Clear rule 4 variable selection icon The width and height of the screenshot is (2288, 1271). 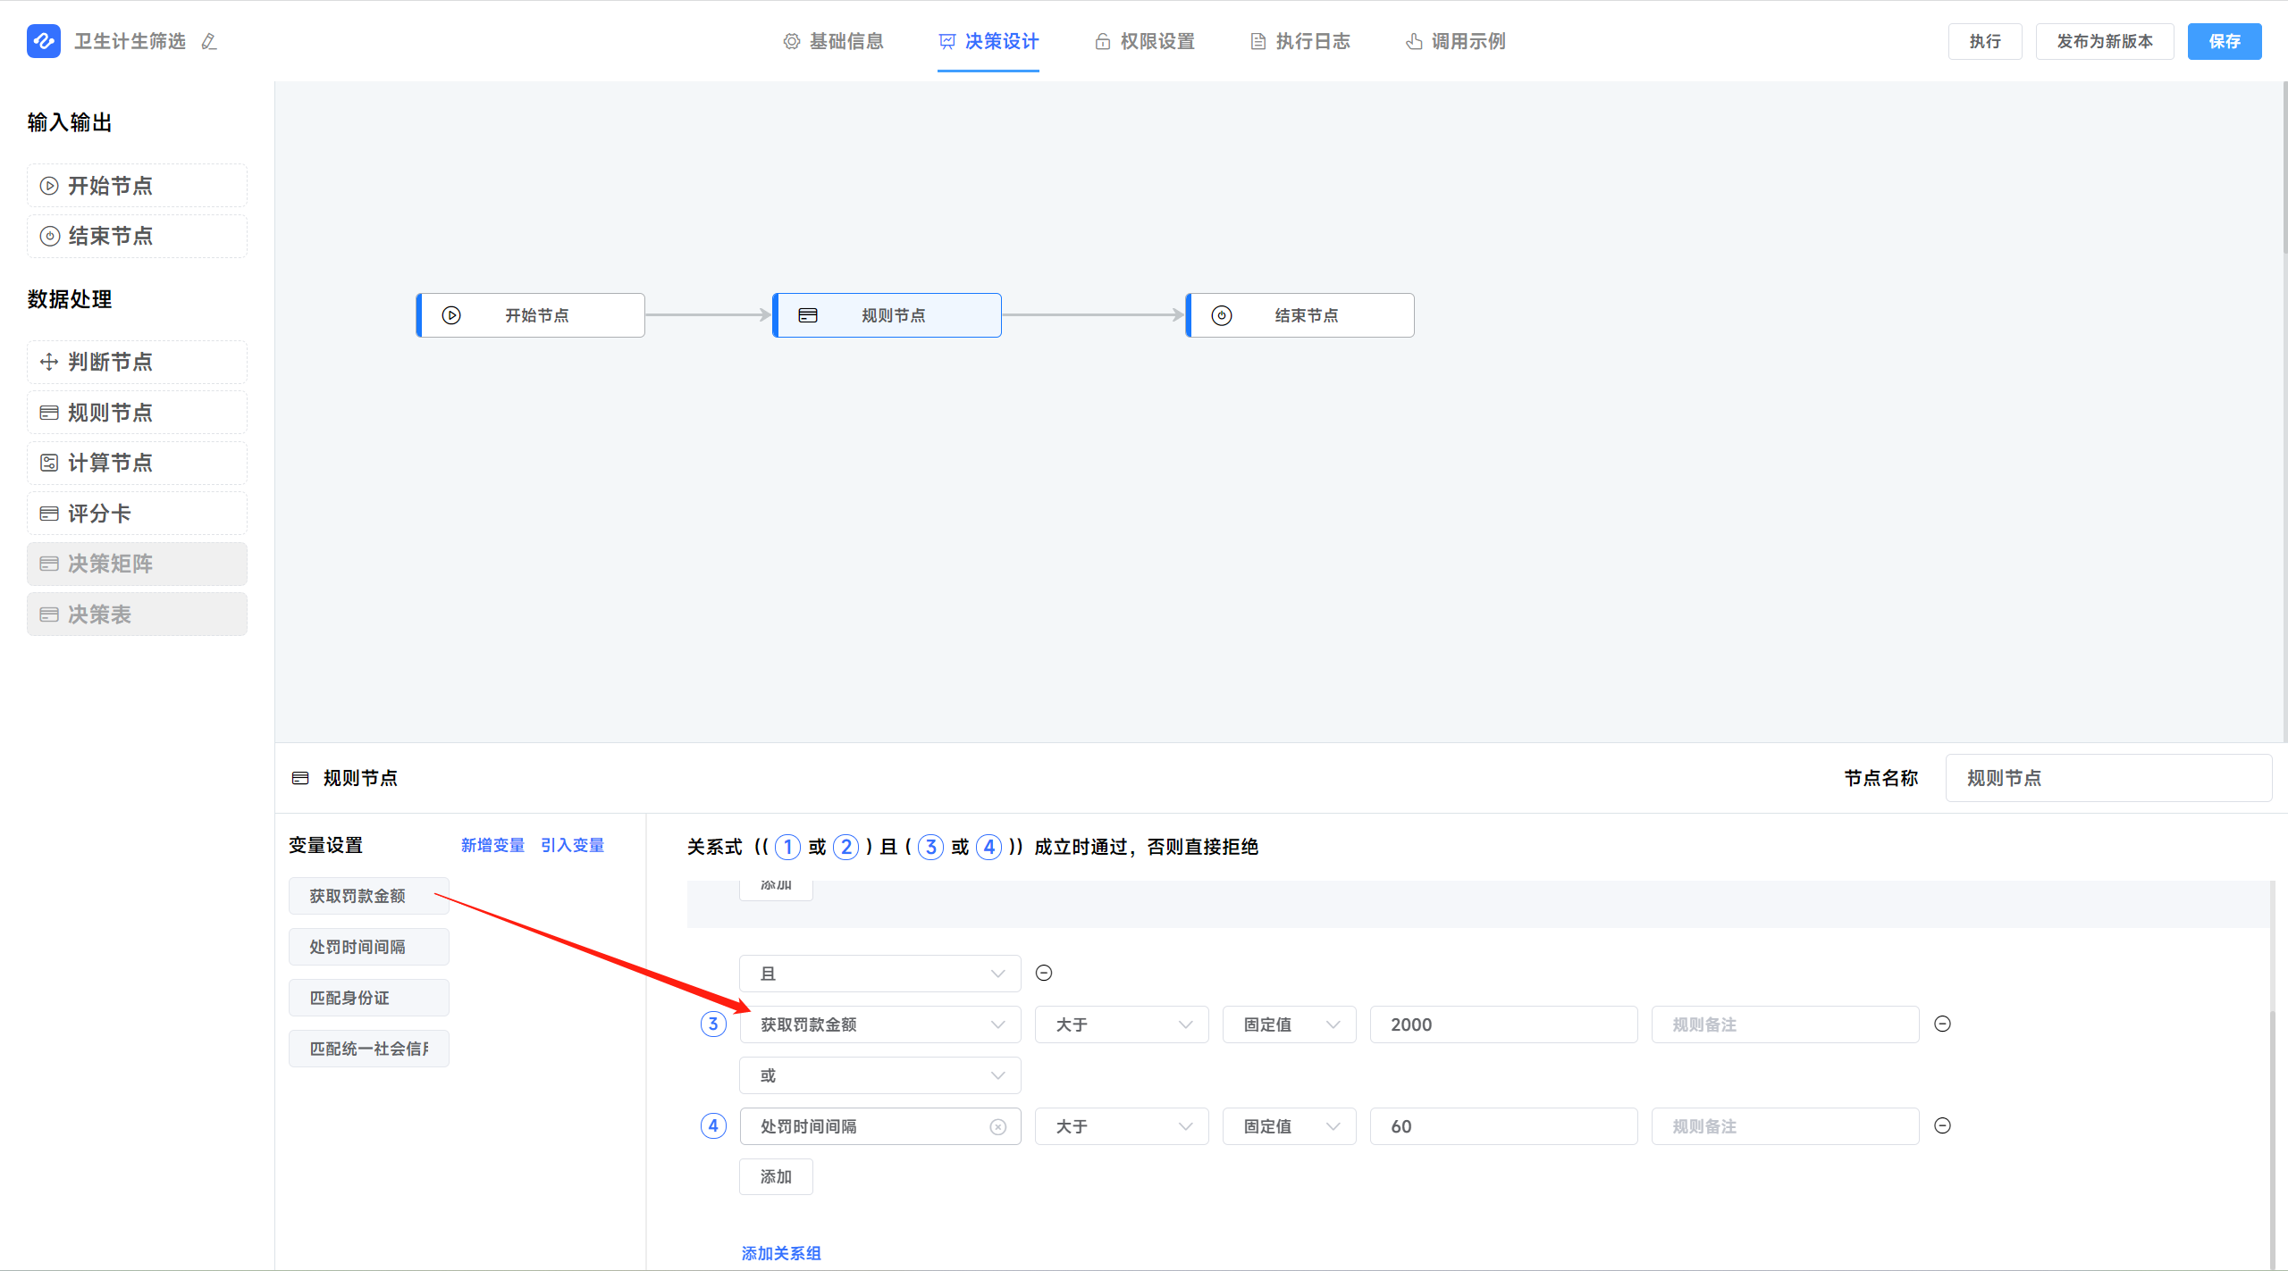click(998, 1127)
